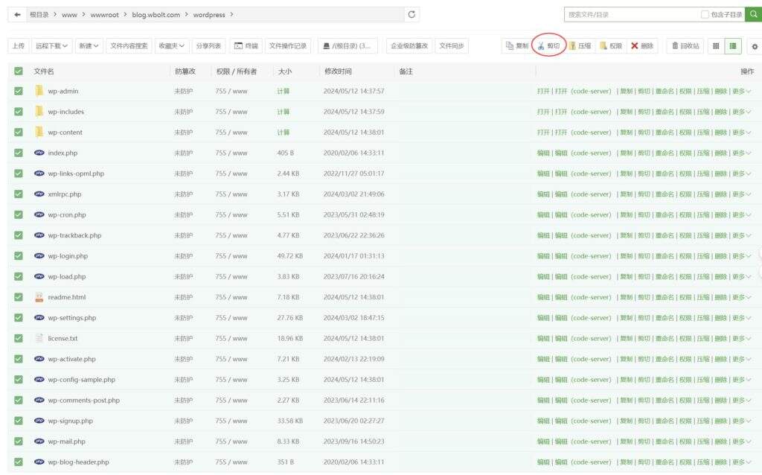Open the /根目录 disk info button
762x475 pixels.
click(x=348, y=45)
